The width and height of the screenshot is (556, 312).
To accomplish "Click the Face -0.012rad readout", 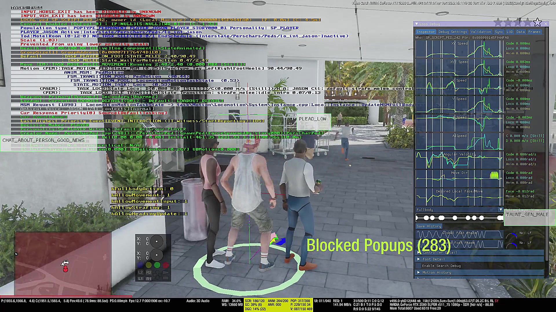I will click(x=520, y=191).
